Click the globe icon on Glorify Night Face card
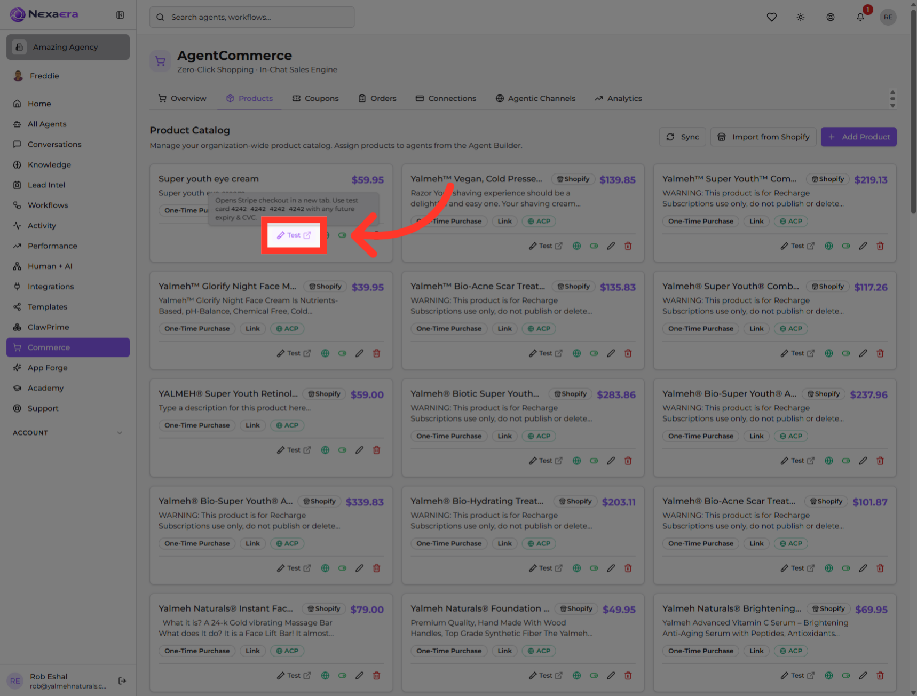 [325, 353]
